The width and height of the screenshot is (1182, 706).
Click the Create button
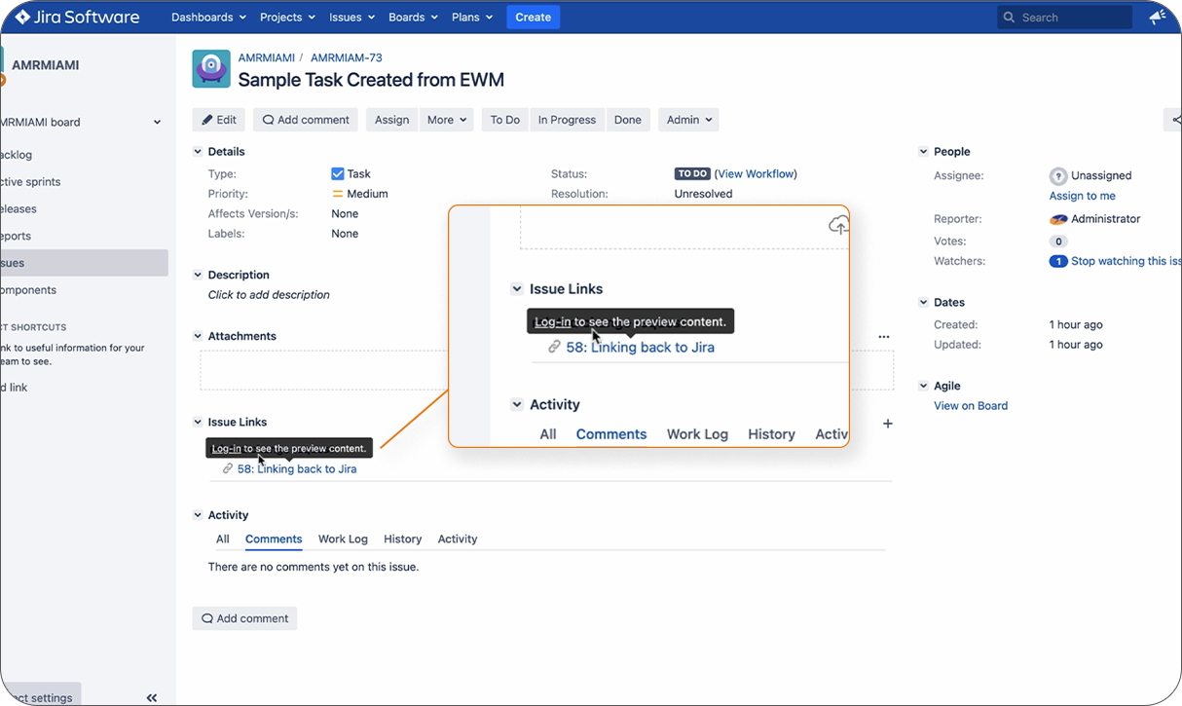(533, 17)
